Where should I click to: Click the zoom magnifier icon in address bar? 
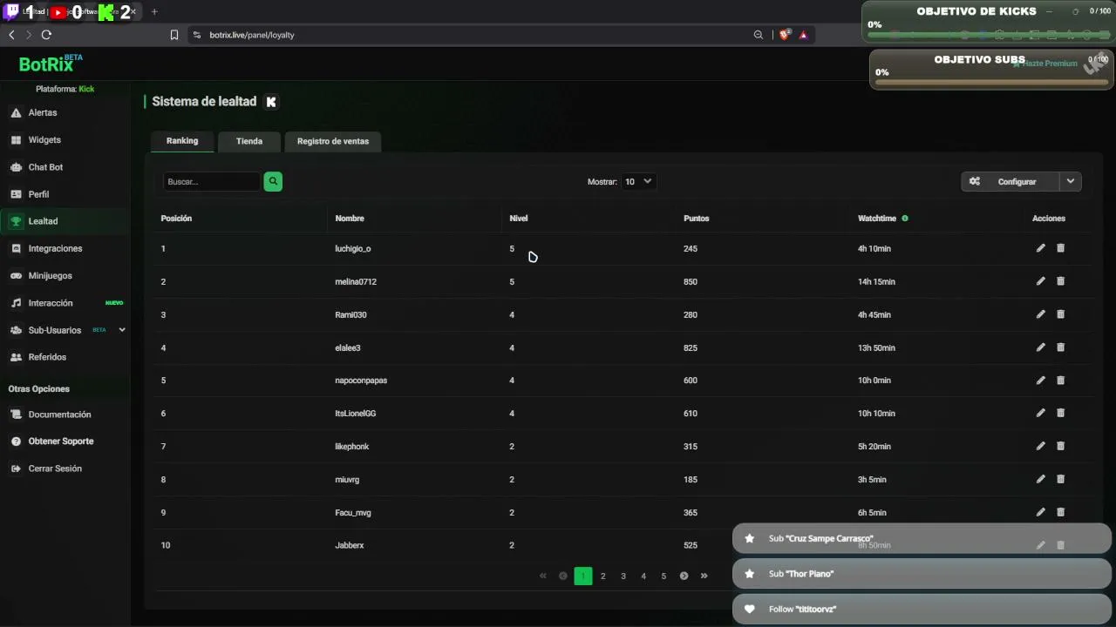pos(759,35)
